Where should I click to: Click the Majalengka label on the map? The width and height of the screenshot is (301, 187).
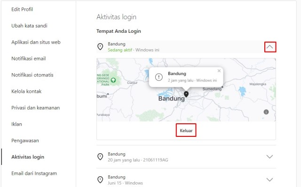click(x=258, y=84)
